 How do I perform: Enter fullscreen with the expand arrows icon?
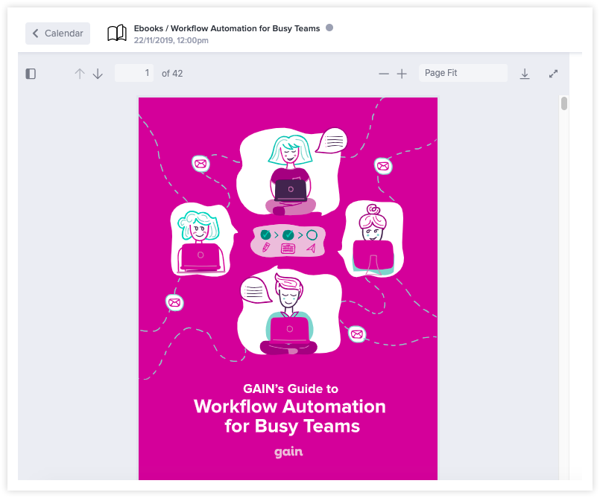[553, 74]
